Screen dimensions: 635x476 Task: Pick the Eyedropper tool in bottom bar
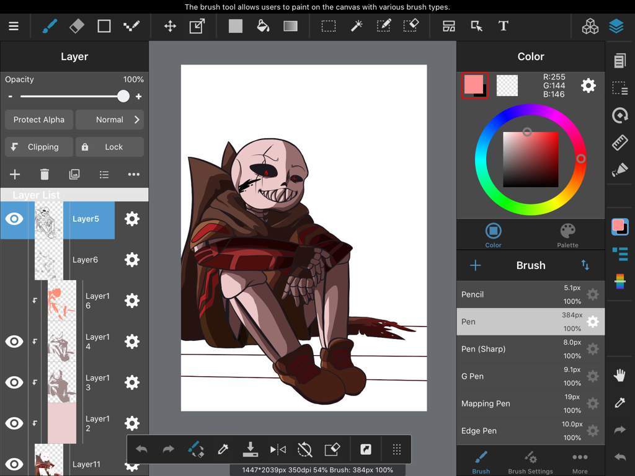pos(223,449)
